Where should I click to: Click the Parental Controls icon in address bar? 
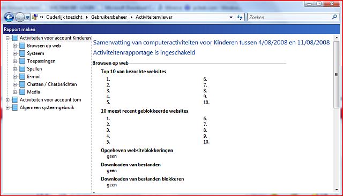click(x=34, y=17)
